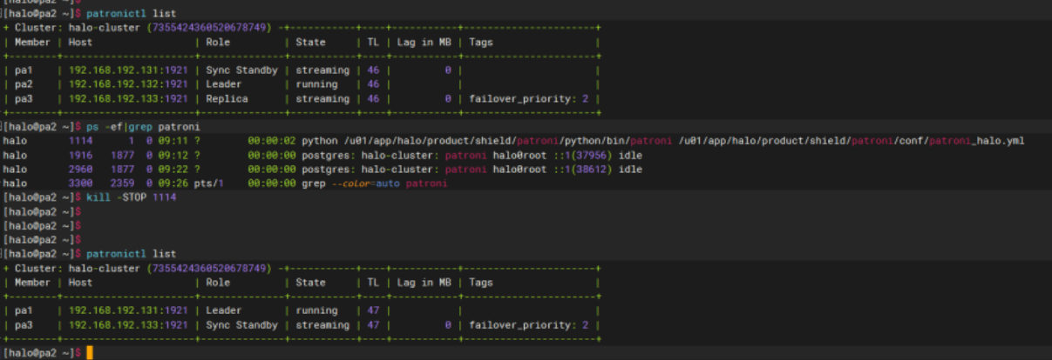Select the 'kill -STOP 1114' command text
Screen dimensions: 1052x360
pyautogui.click(x=129, y=197)
